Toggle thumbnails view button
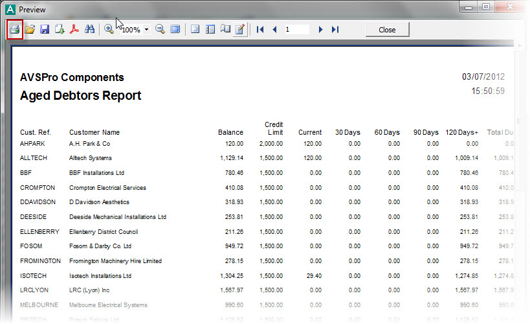This screenshot has width=530, height=324. click(x=210, y=30)
